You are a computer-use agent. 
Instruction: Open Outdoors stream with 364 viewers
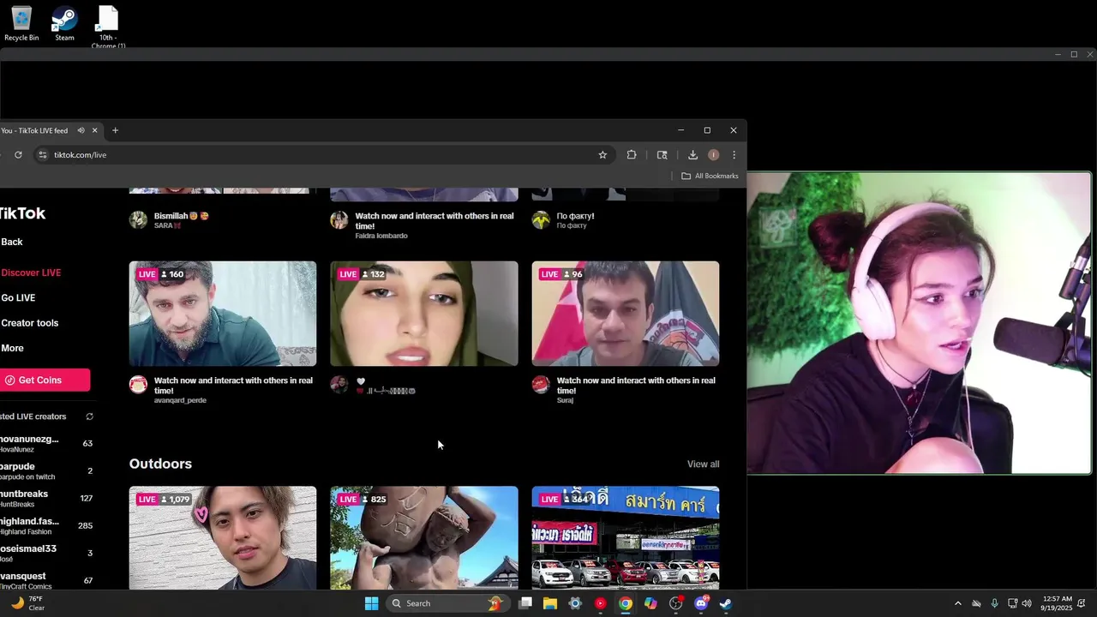(626, 538)
